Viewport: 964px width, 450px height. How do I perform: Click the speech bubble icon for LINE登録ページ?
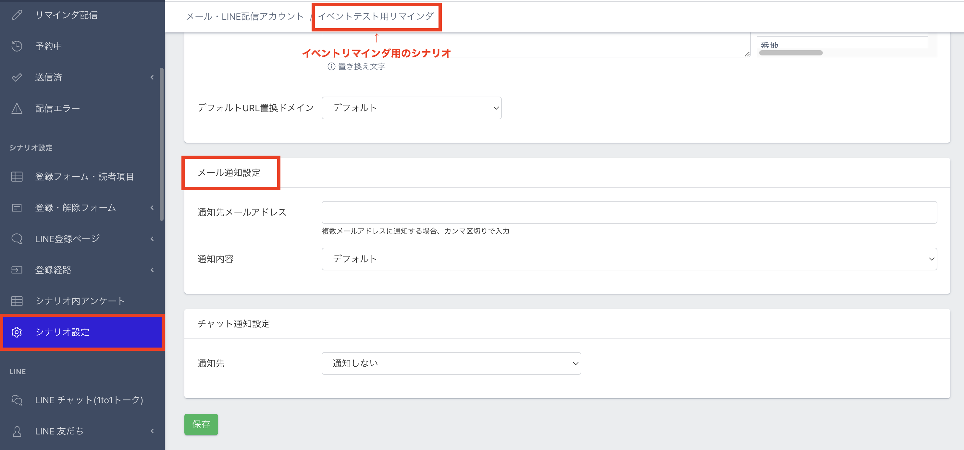click(x=17, y=239)
